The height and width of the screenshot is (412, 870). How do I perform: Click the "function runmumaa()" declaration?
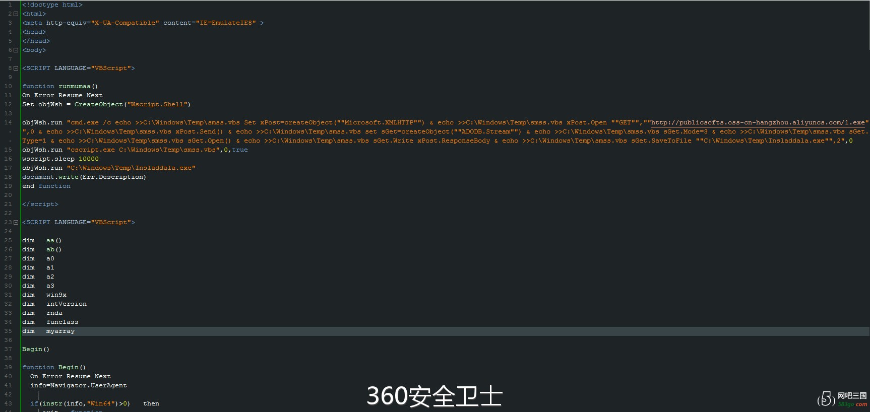coord(60,86)
